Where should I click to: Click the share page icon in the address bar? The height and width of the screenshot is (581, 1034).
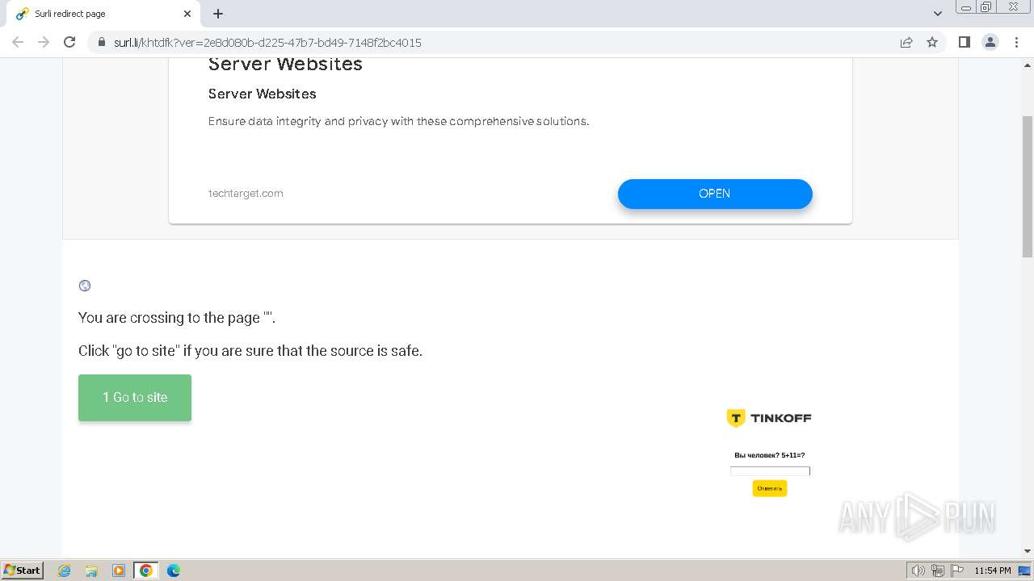(906, 42)
